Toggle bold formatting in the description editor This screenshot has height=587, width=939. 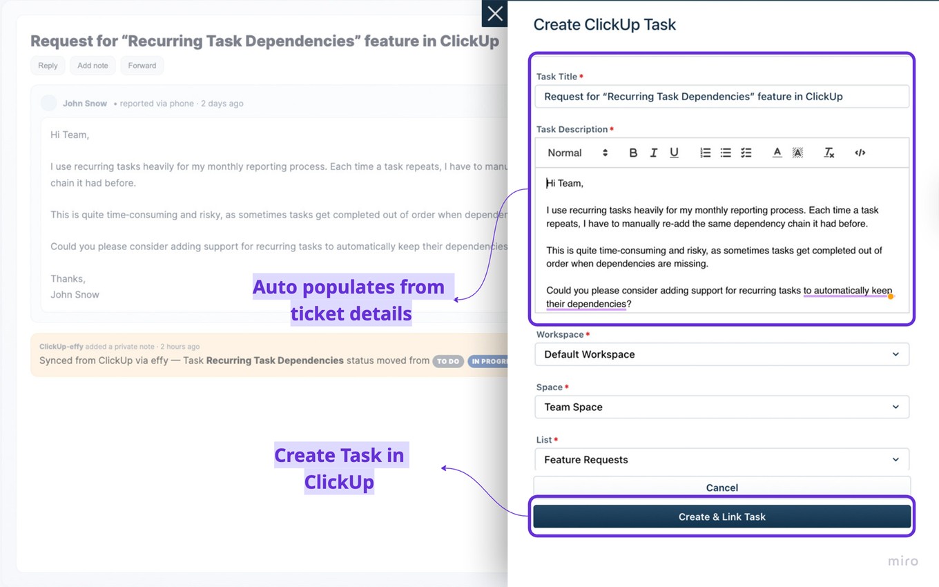point(633,153)
